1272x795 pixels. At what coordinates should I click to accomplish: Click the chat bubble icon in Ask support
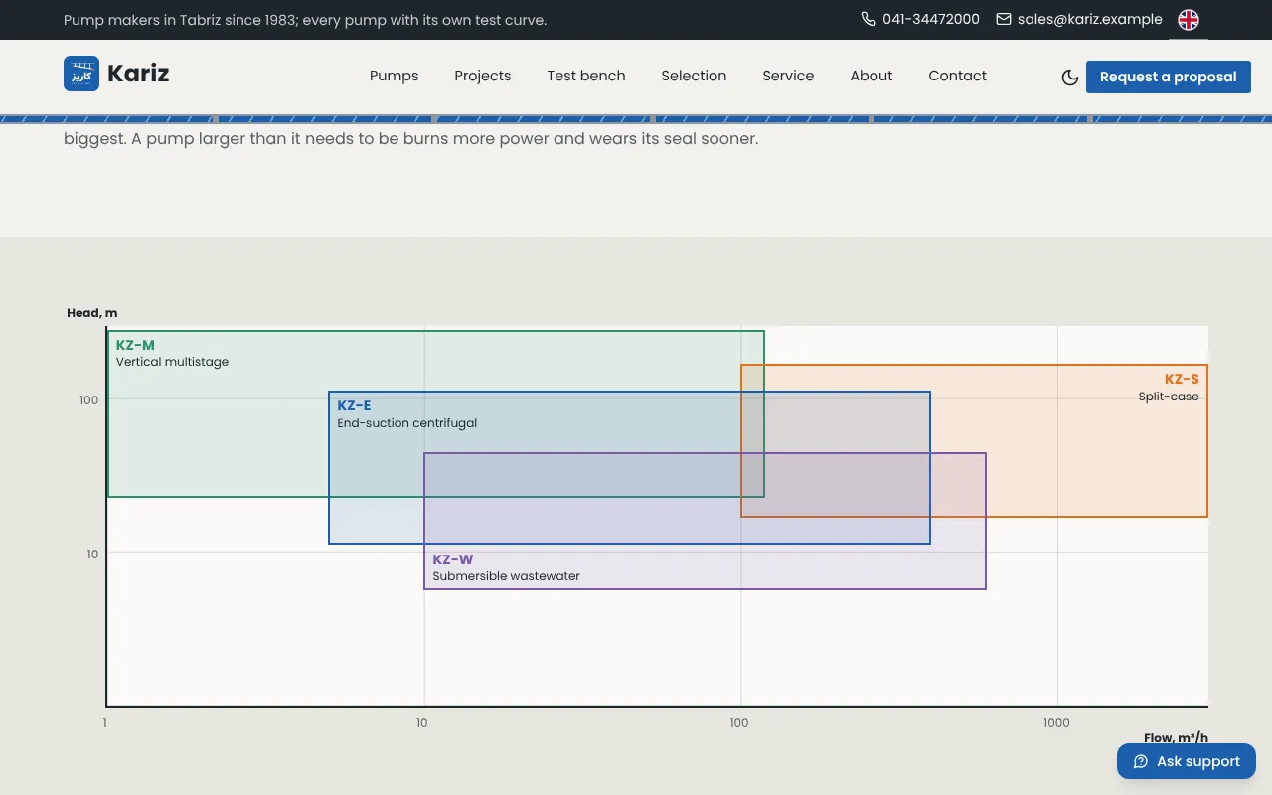tap(1141, 762)
